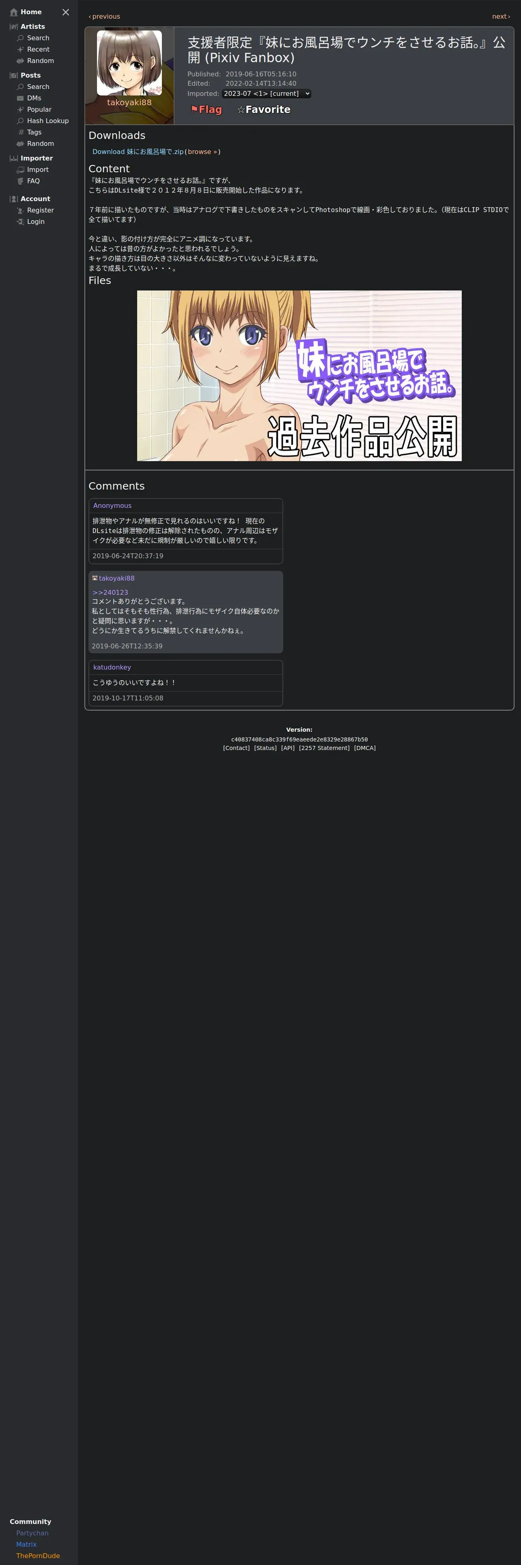Visit ThePornDude community link

coord(38,1556)
